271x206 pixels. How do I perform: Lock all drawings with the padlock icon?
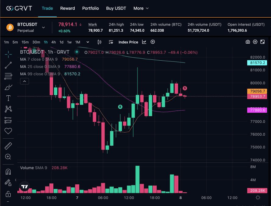click(8, 194)
